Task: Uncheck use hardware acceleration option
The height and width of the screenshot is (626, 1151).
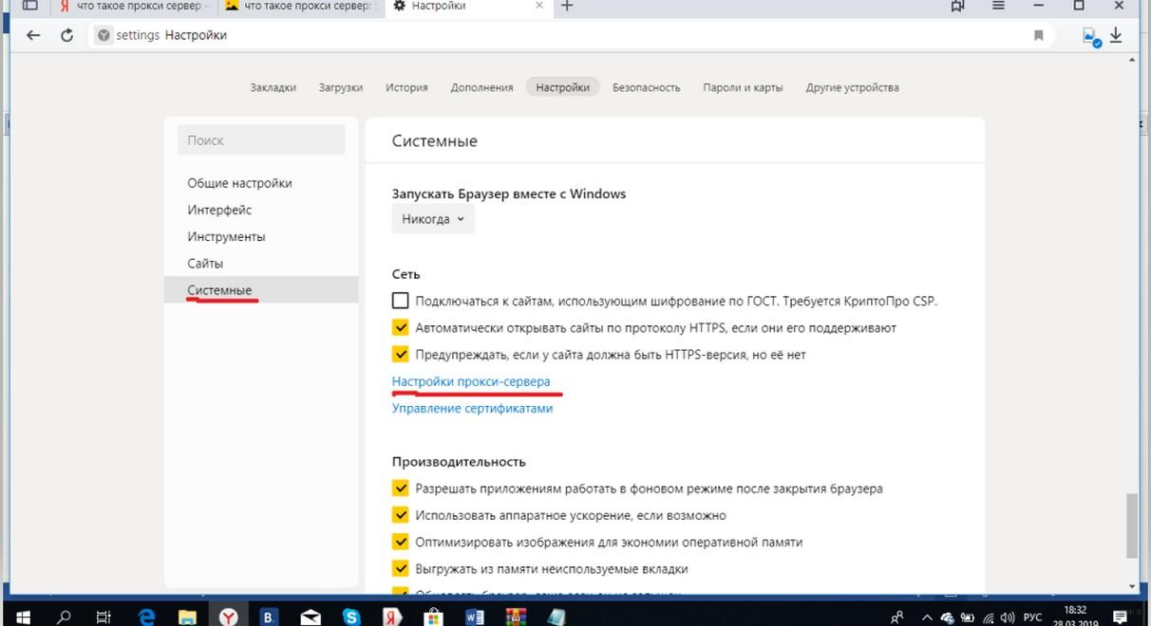Action: [x=401, y=515]
